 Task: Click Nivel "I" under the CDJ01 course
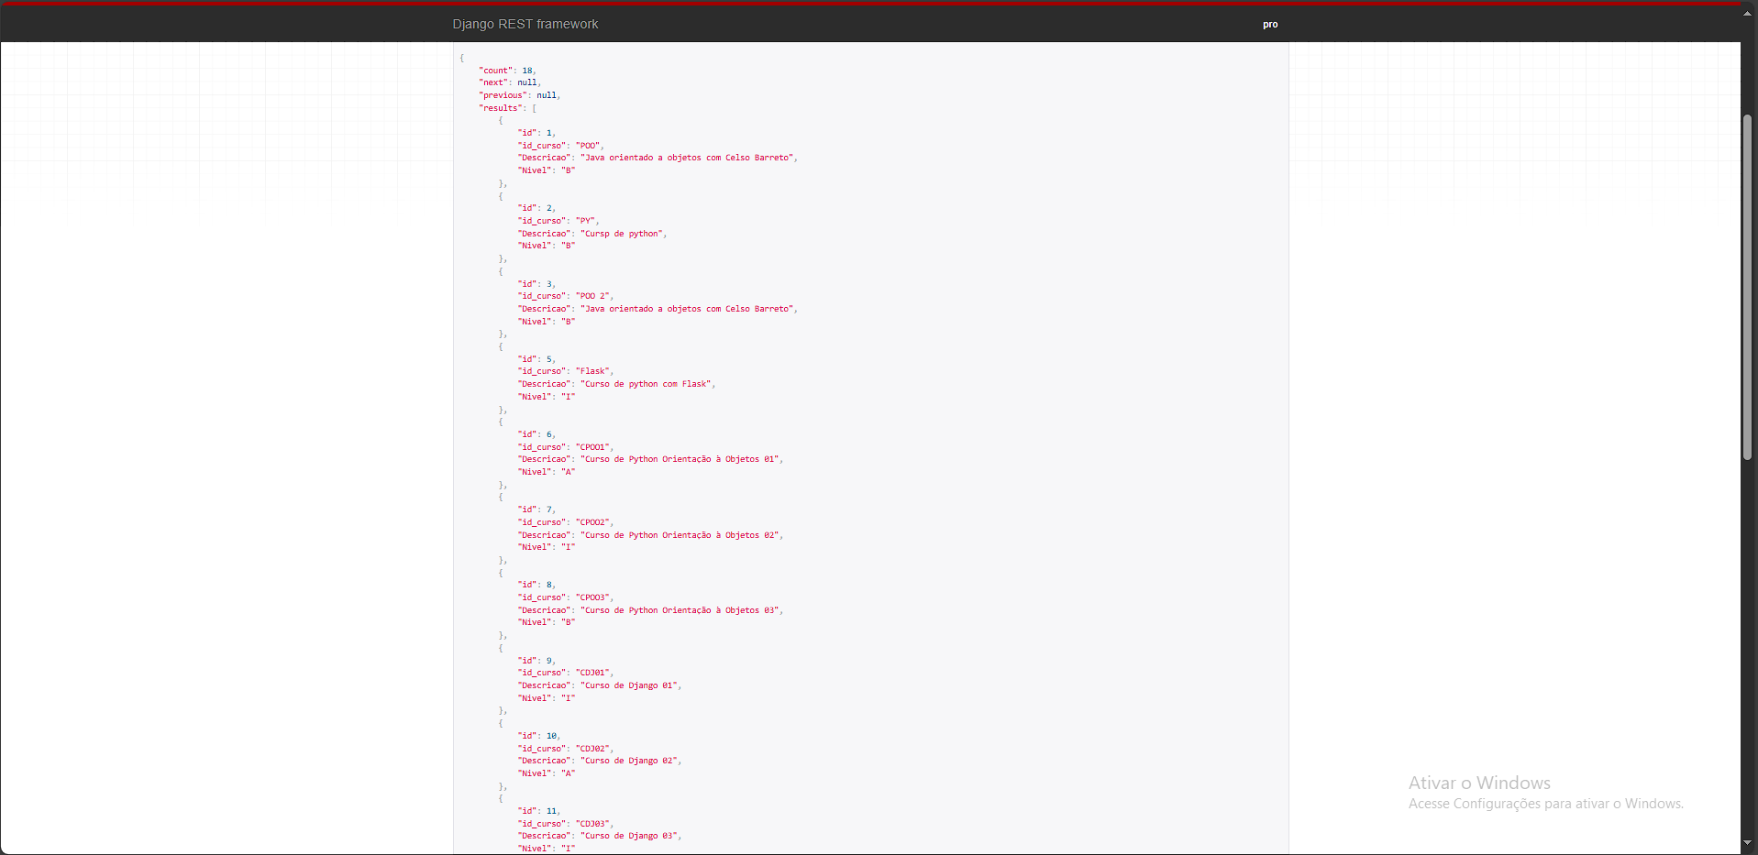pyautogui.click(x=568, y=698)
